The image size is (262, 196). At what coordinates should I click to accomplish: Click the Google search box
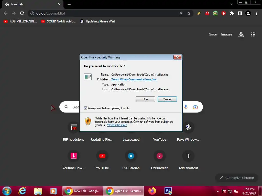click(131, 107)
